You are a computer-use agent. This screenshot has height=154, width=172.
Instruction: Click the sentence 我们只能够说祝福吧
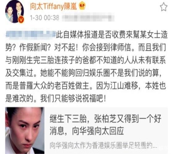(x=73, y=98)
